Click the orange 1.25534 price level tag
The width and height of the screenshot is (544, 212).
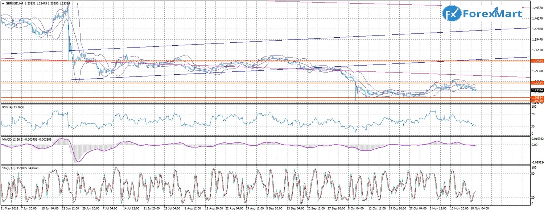coord(536,83)
